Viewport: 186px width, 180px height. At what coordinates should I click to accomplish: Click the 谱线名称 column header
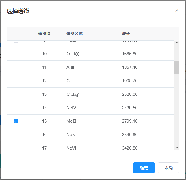click(74, 34)
